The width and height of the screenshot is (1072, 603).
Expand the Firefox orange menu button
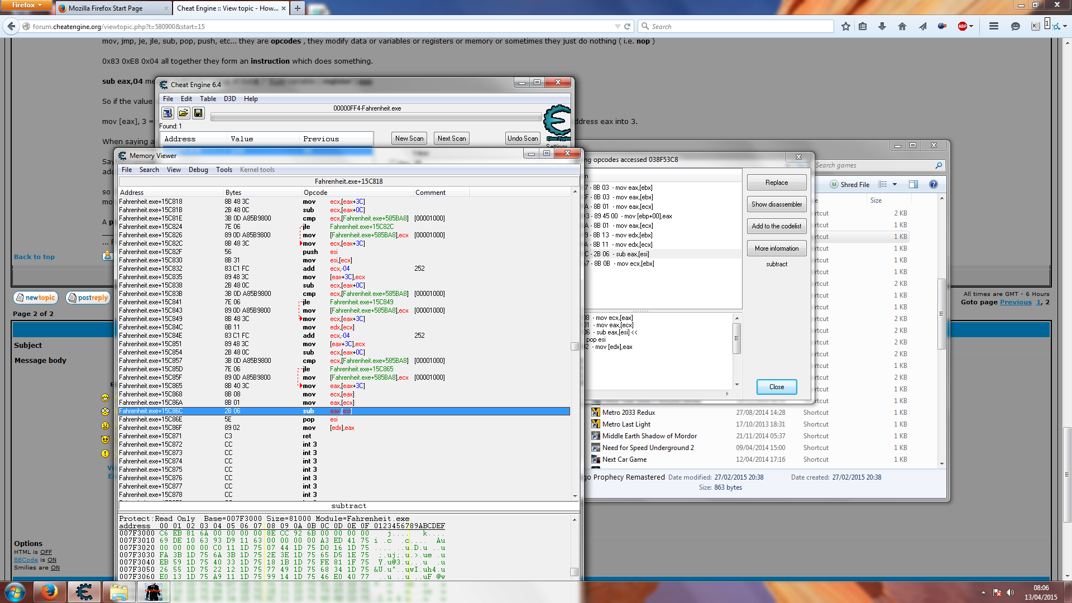[26, 5]
